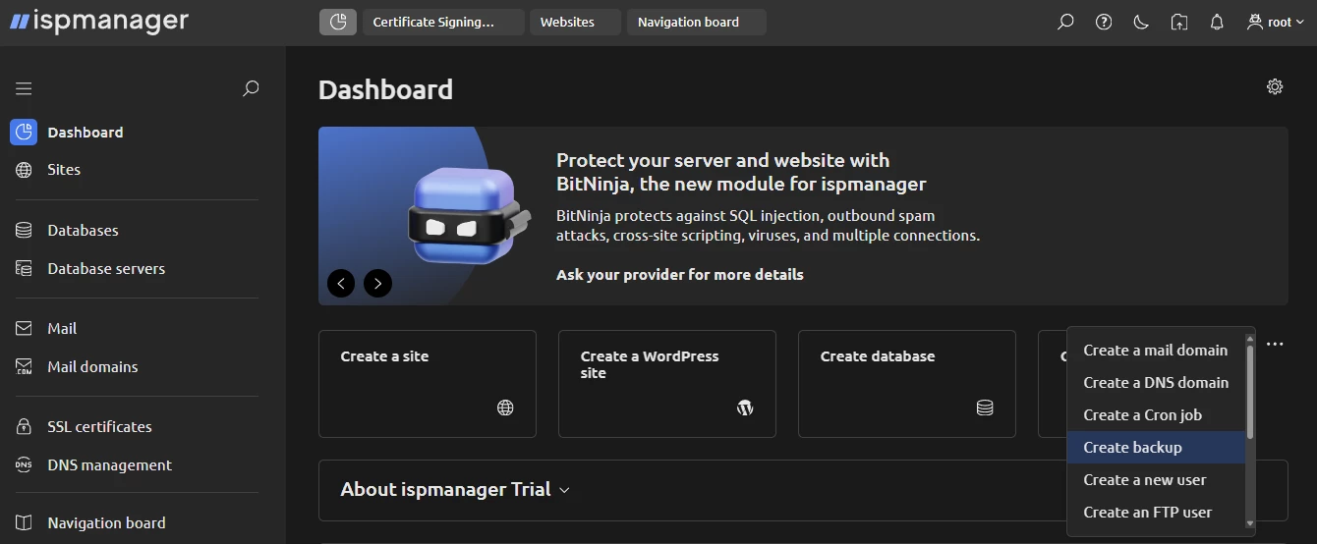Viewport: 1317px width, 544px height.
Task: Open Database servers in the sidebar
Action: point(106,269)
